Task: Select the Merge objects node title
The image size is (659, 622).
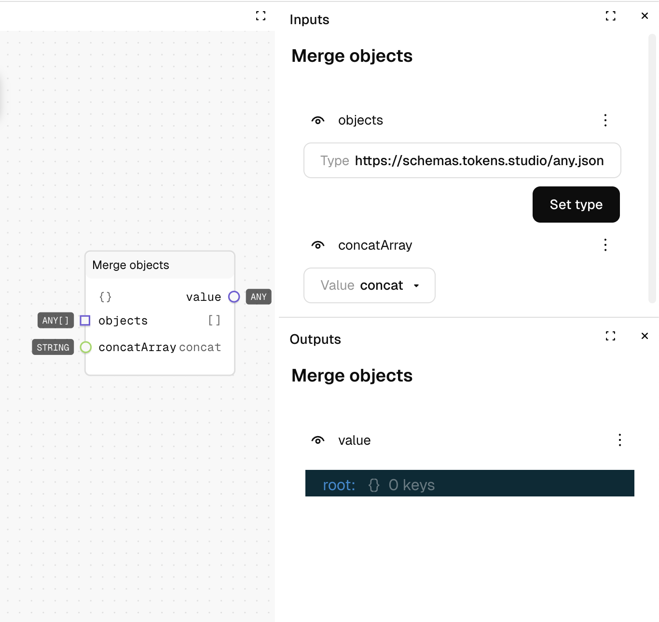Action: 131,265
